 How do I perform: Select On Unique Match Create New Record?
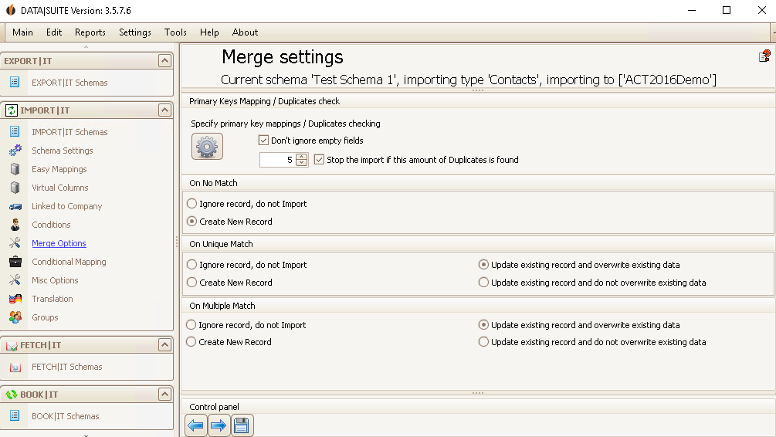(x=192, y=283)
